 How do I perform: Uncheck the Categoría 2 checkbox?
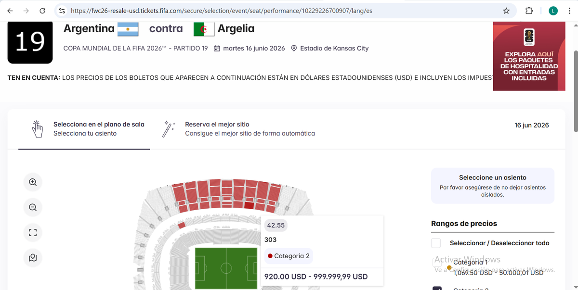[x=436, y=288]
